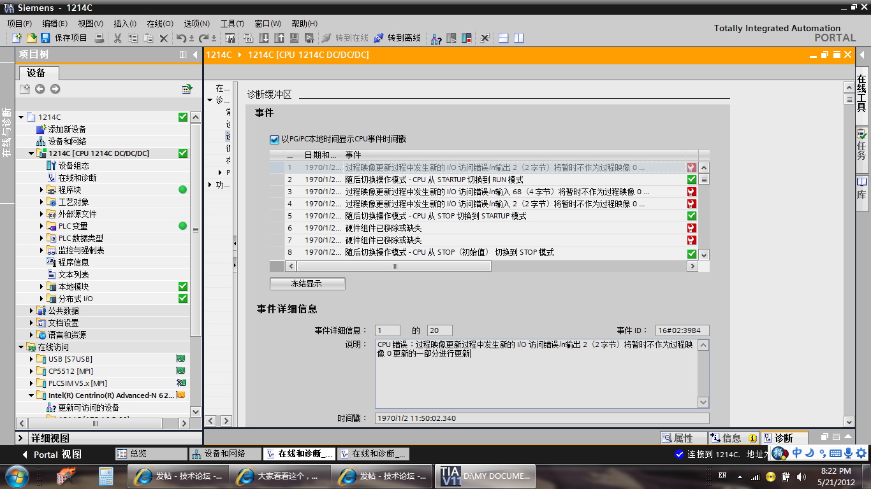Expand the 详细视图 panel
Image resolution: width=871 pixels, height=489 pixels.
tap(21, 438)
